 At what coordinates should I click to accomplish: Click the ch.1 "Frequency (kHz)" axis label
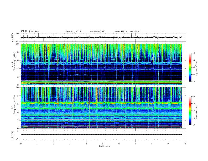(x=14, y=61)
